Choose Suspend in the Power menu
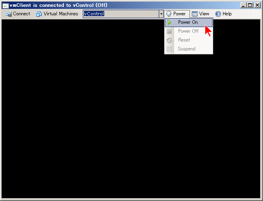The image size is (263, 201). pyautogui.click(x=189, y=49)
